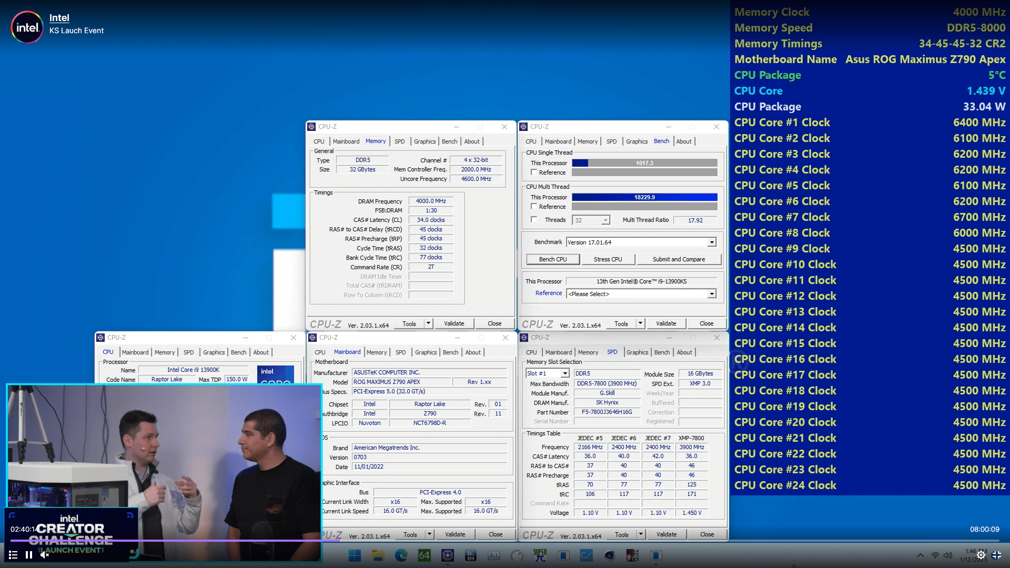Click the BIOS Date field 11/01/2022
Viewport: 1010px width, 568px height.
pos(430,466)
